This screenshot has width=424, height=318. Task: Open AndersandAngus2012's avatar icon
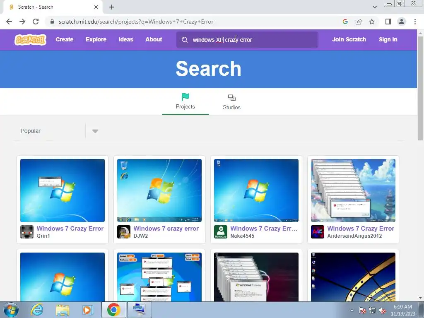pos(318,232)
